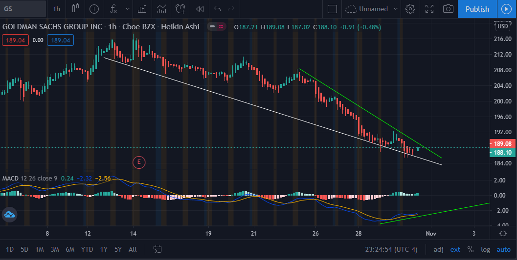Select the All date range

point(133,249)
